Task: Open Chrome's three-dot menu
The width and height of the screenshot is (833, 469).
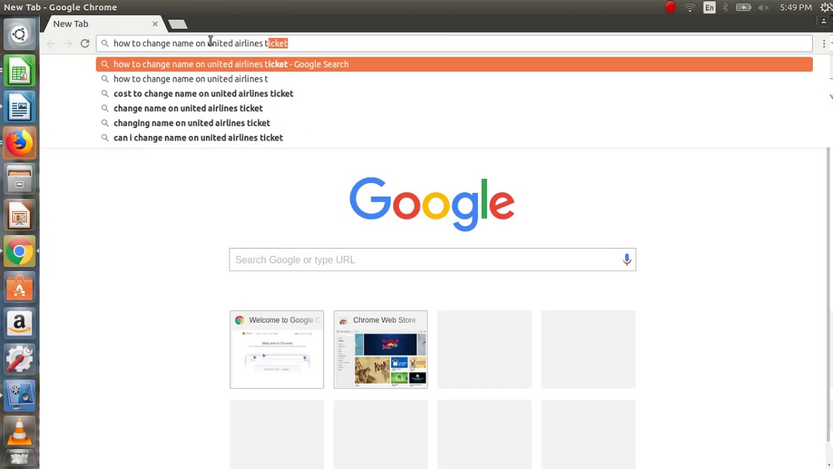Action: tap(824, 43)
